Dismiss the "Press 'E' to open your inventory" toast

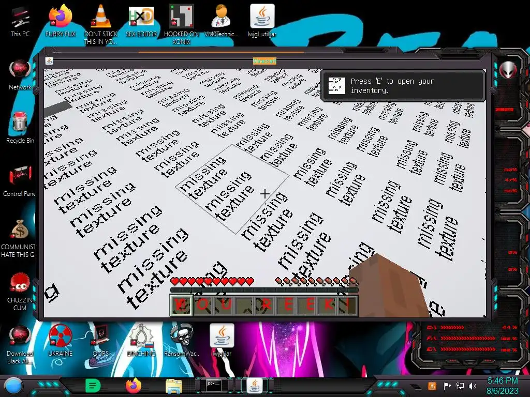click(x=403, y=86)
